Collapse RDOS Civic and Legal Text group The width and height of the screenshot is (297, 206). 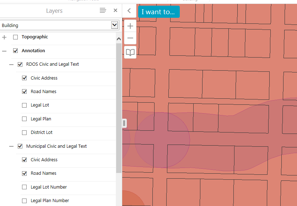click(x=11, y=65)
